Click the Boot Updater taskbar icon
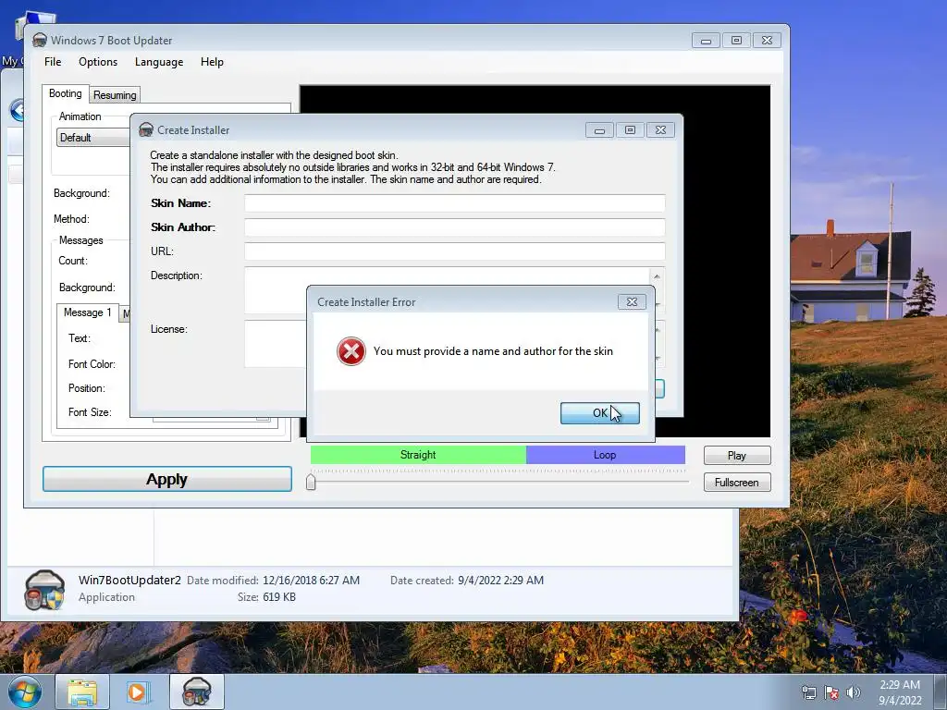Viewport: 947px width, 710px height. 196,692
